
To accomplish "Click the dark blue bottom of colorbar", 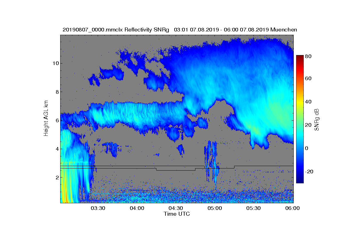I will [x=300, y=181].
